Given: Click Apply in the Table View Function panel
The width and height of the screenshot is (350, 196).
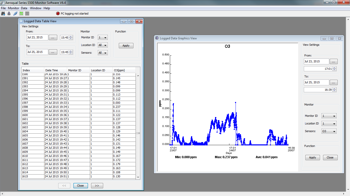Looking at the screenshot, I should (126, 45).
